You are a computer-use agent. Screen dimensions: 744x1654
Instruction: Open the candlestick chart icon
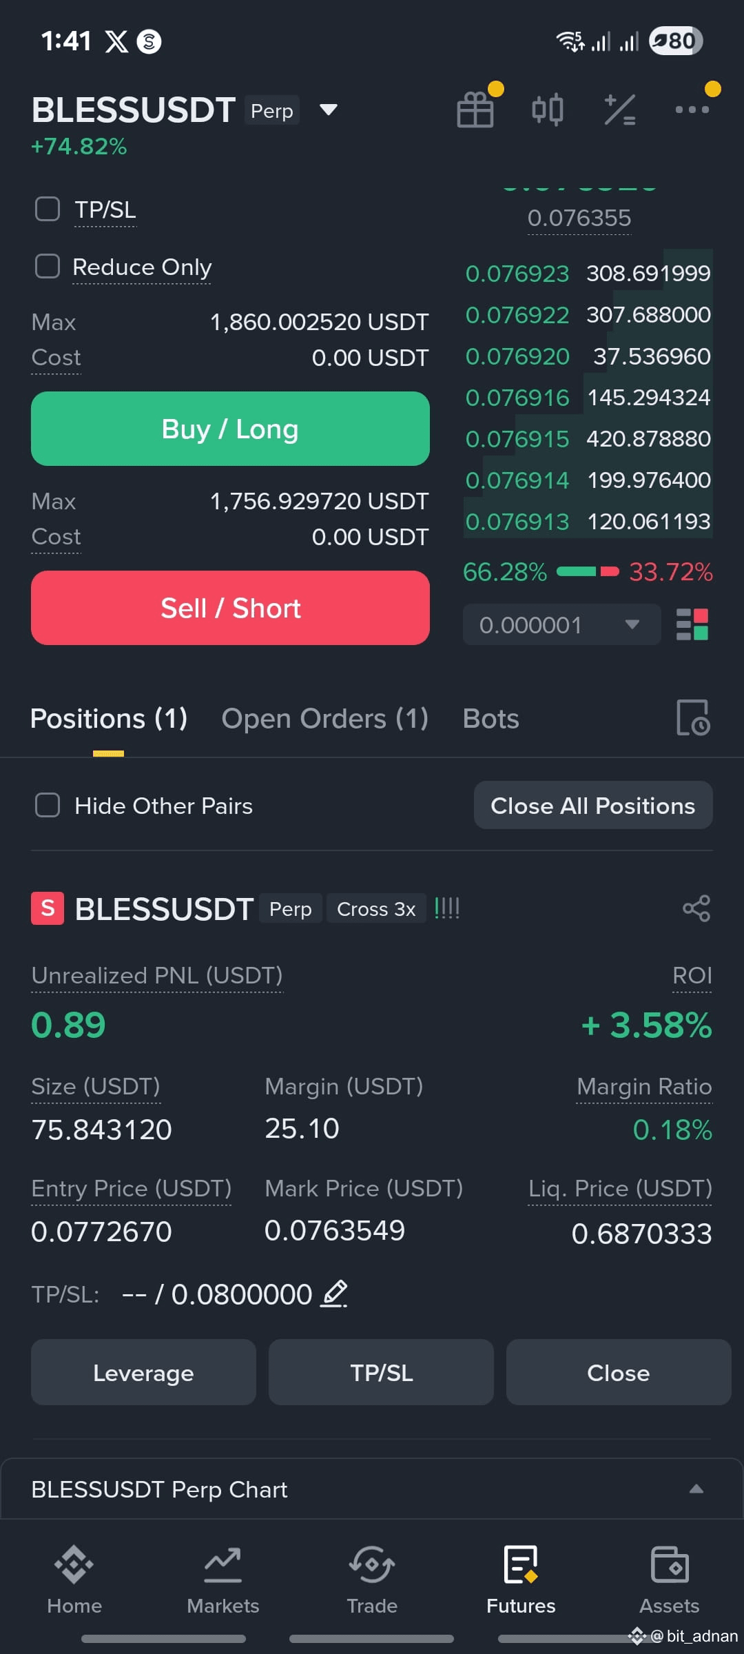click(x=548, y=110)
